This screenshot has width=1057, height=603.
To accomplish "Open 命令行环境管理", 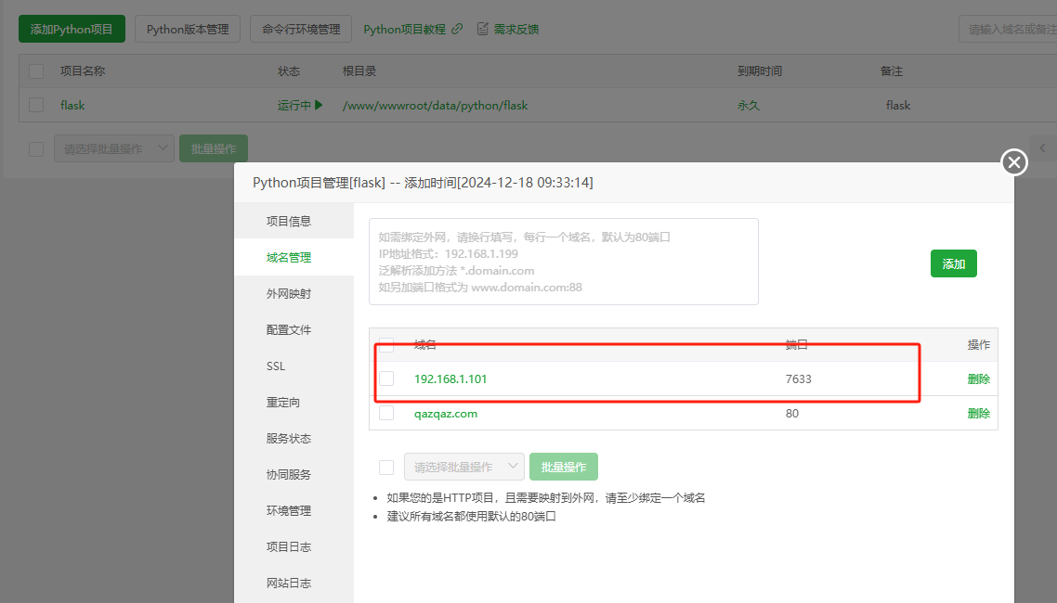I will (301, 29).
